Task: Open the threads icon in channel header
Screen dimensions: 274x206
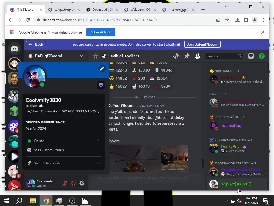Action: pyautogui.click(x=176, y=56)
